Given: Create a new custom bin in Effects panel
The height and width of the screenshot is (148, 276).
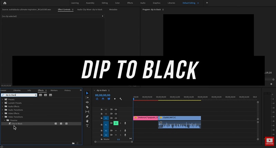Looking at the screenshot, I should coord(73,143).
